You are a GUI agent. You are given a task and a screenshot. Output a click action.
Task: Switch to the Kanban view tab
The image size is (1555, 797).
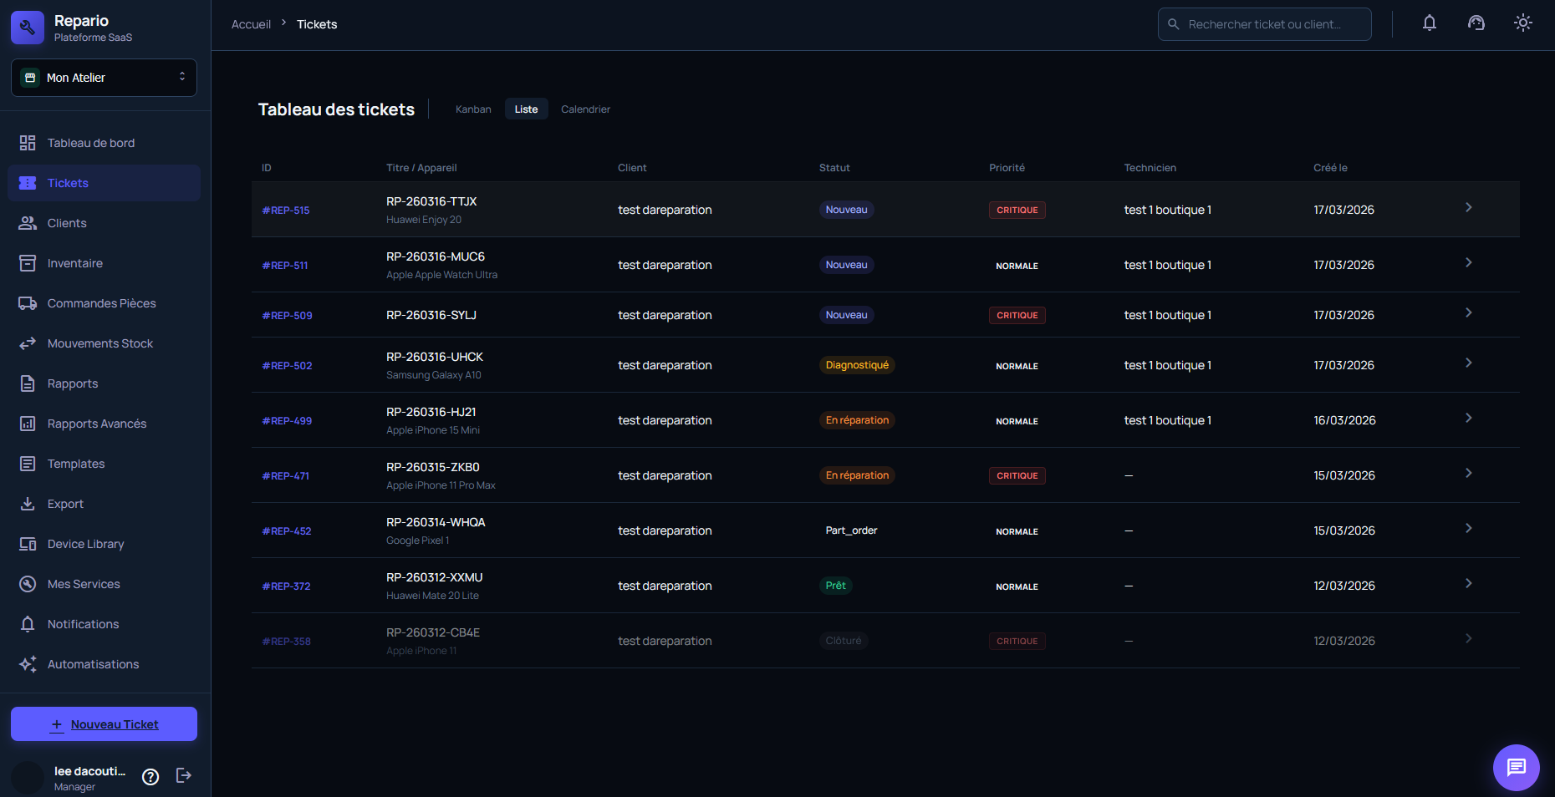point(473,109)
